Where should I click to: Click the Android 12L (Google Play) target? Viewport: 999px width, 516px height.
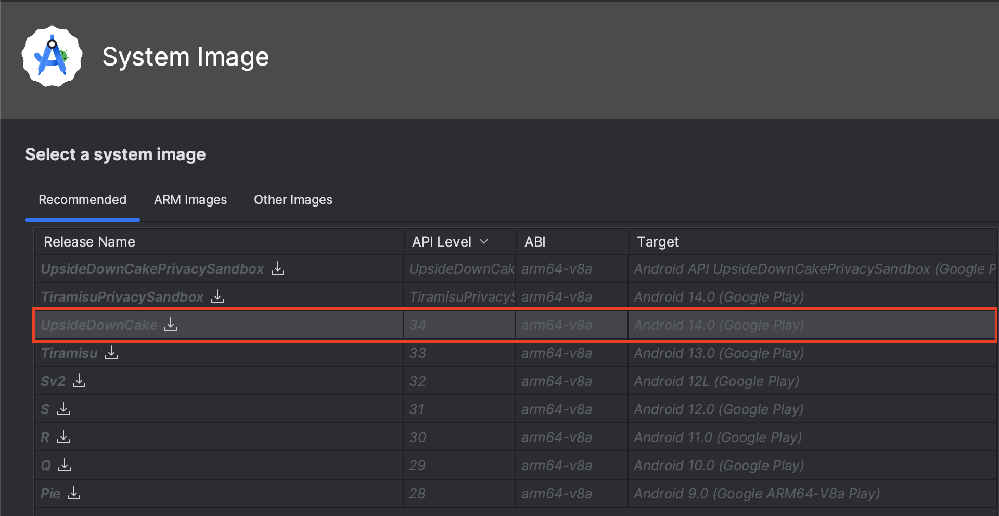716,381
